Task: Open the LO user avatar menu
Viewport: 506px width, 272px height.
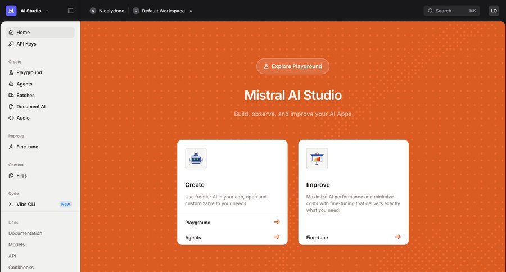Action: (494, 11)
